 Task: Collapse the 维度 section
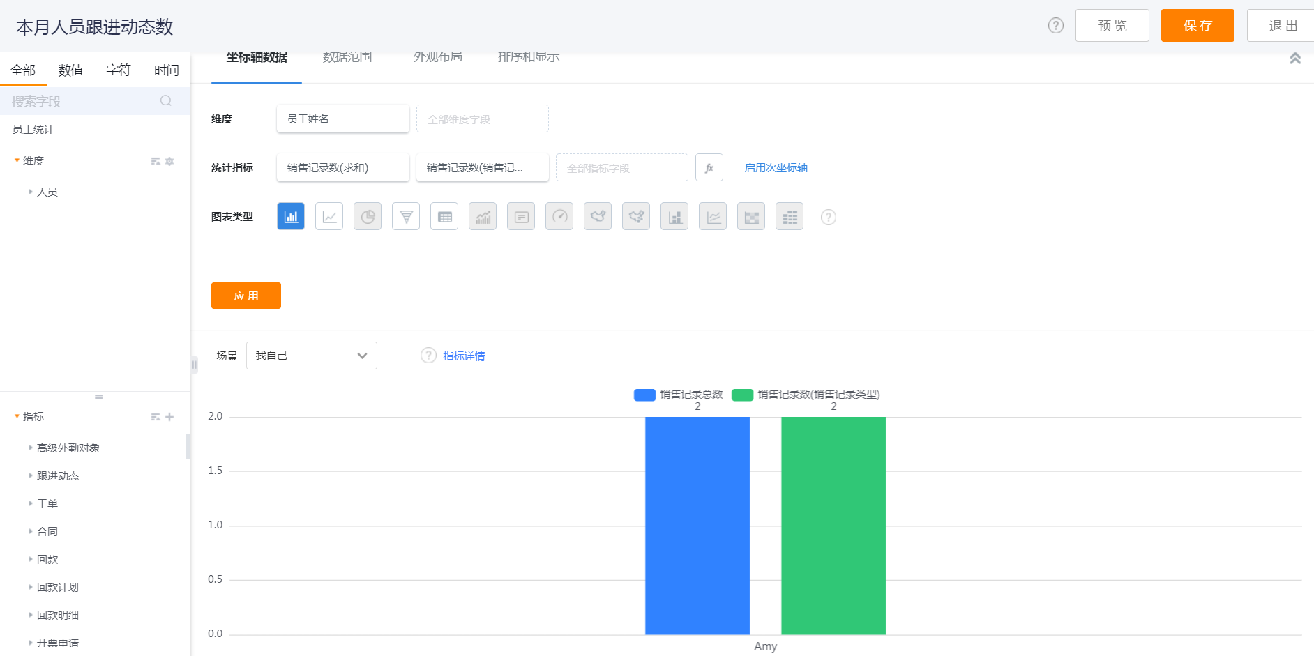[17, 161]
